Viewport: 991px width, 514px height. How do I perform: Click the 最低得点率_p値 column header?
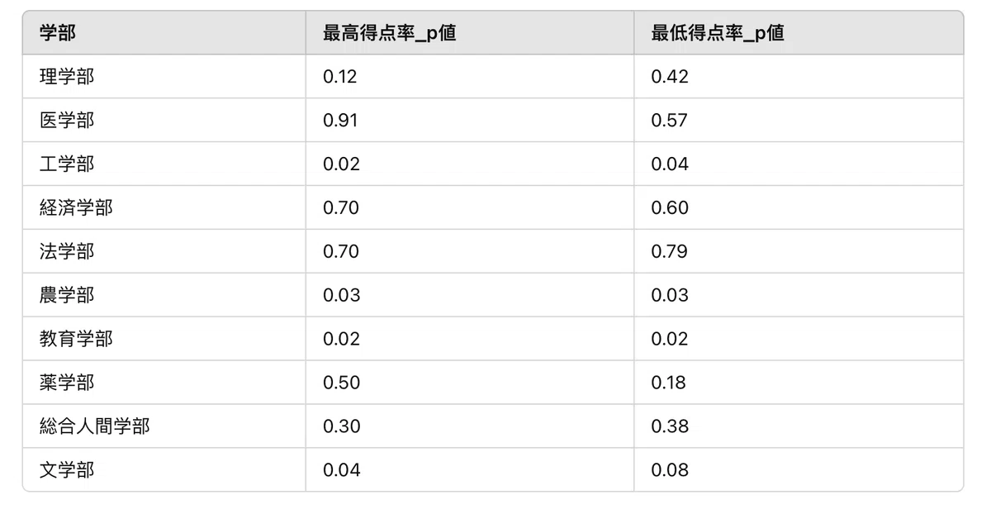coord(718,33)
